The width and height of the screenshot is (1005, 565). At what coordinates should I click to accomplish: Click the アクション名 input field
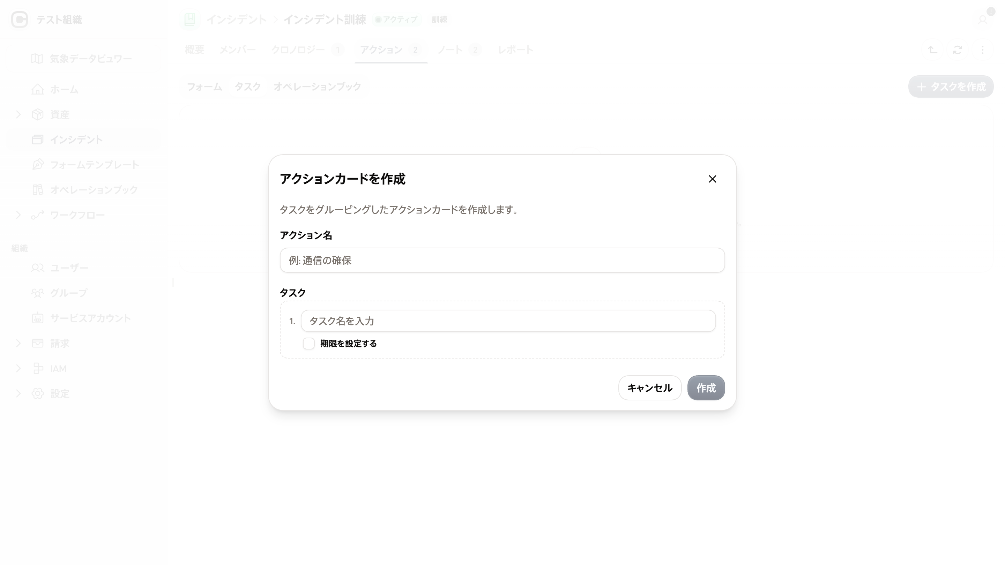[502, 260]
